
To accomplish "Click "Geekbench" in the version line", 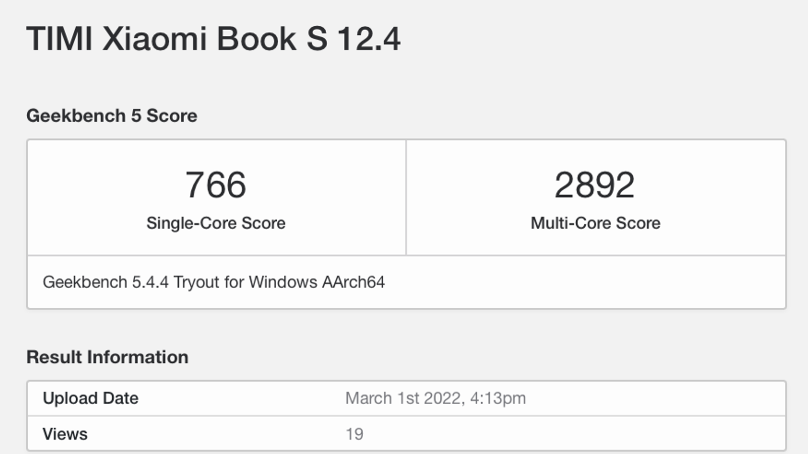I will point(85,282).
